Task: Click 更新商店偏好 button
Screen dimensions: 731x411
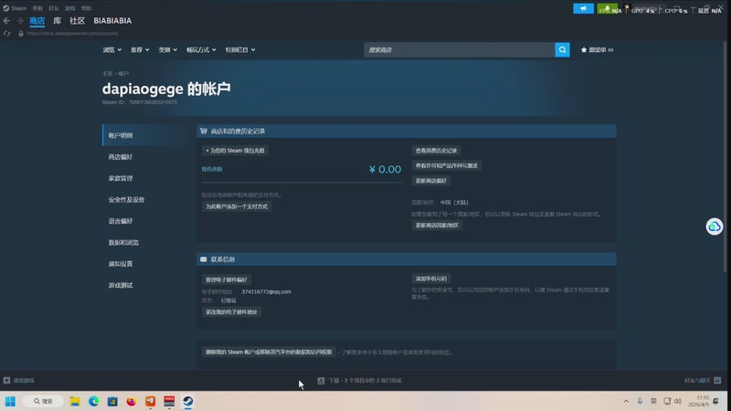Action: [x=430, y=180]
